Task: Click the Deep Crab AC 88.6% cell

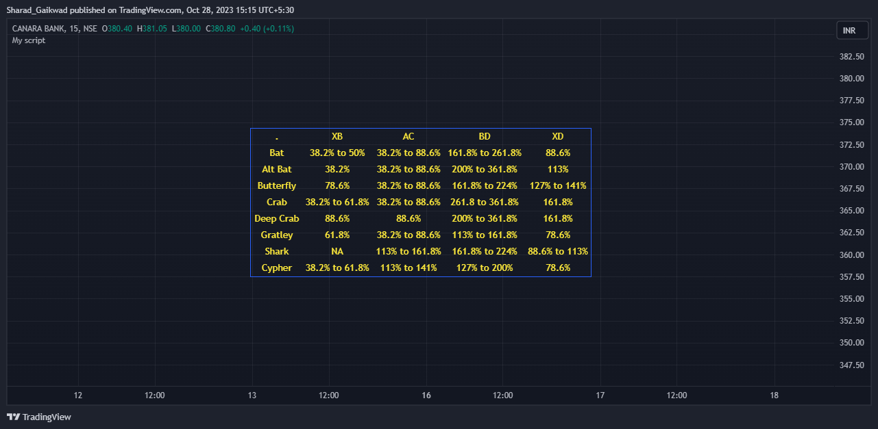Action: (408, 218)
